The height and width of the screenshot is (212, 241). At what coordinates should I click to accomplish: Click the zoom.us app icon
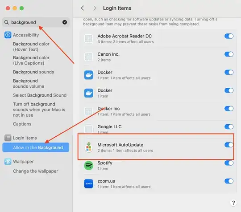click(x=88, y=183)
